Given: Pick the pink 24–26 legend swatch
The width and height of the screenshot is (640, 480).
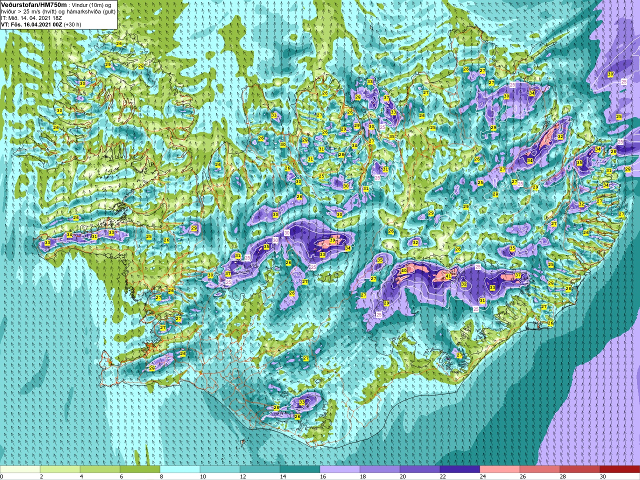Looking at the screenshot, I should pos(500,469).
